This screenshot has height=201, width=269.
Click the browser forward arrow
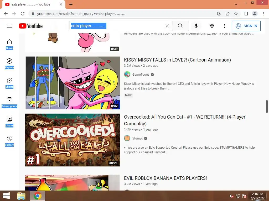pos(14,14)
